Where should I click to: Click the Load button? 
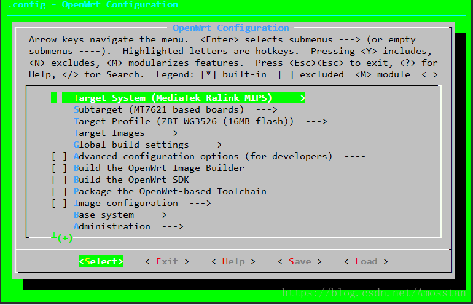(x=366, y=261)
